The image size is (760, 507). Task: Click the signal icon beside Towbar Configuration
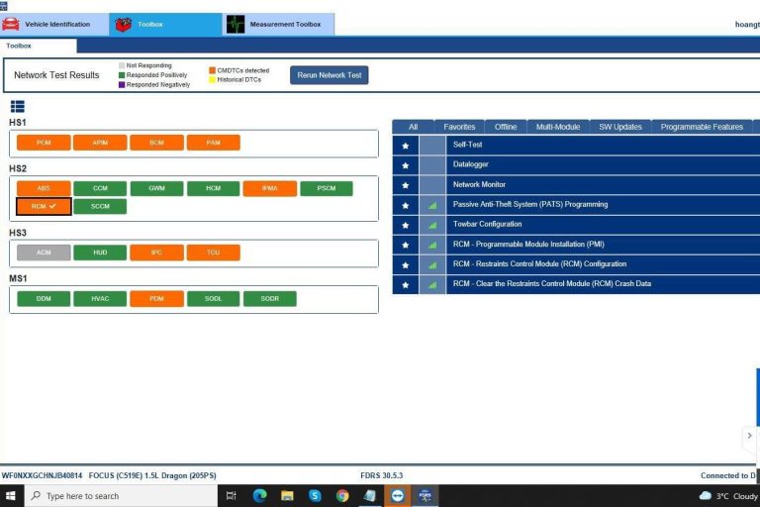[432, 225]
